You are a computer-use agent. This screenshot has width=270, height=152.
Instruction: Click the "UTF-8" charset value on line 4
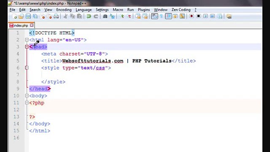pyautogui.click(x=94, y=54)
